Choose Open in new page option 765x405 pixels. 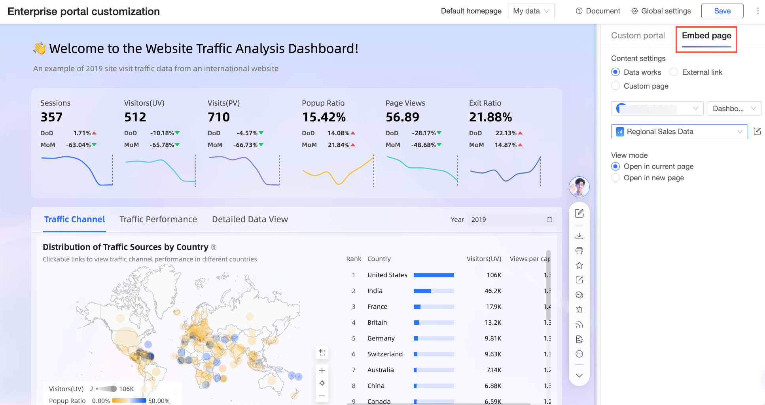pos(615,178)
